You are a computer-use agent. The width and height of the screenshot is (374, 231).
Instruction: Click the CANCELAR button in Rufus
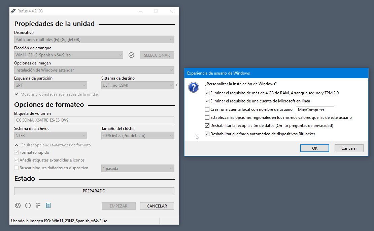point(157,206)
